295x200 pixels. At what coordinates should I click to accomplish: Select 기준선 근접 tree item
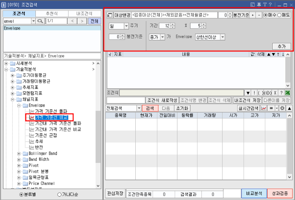[46, 135]
